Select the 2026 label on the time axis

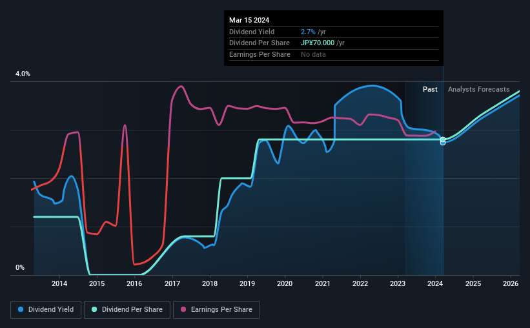(511, 283)
